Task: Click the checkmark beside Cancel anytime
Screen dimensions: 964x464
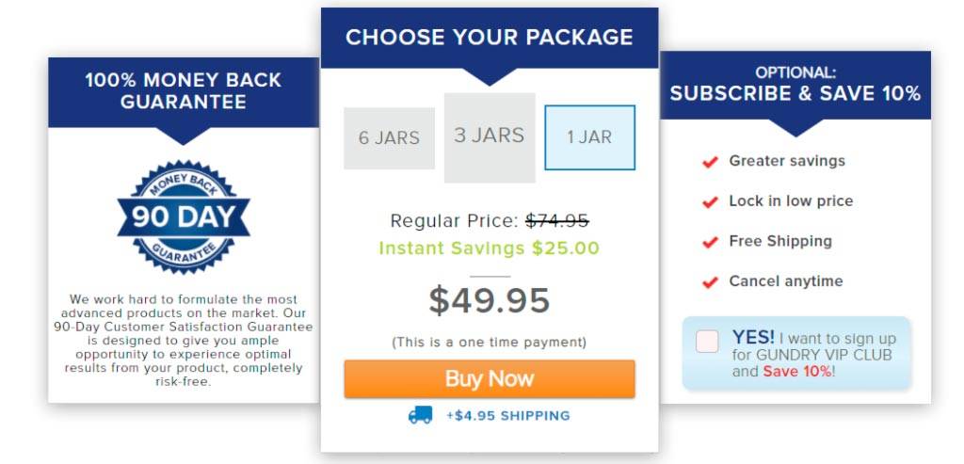Action: 710,281
